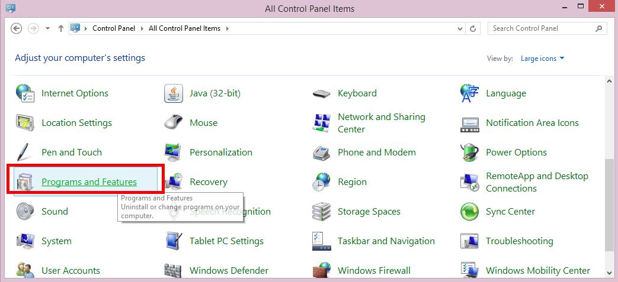Click the refresh button beside address bar

(x=473, y=28)
